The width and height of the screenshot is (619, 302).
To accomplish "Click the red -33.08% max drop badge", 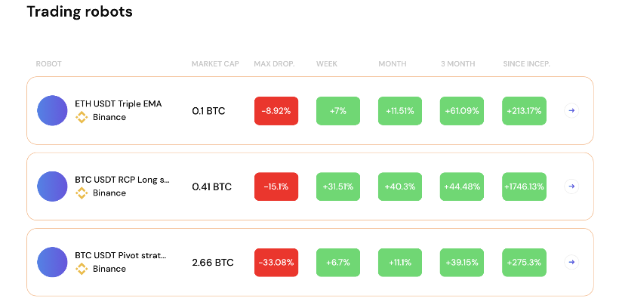I will click(x=276, y=262).
